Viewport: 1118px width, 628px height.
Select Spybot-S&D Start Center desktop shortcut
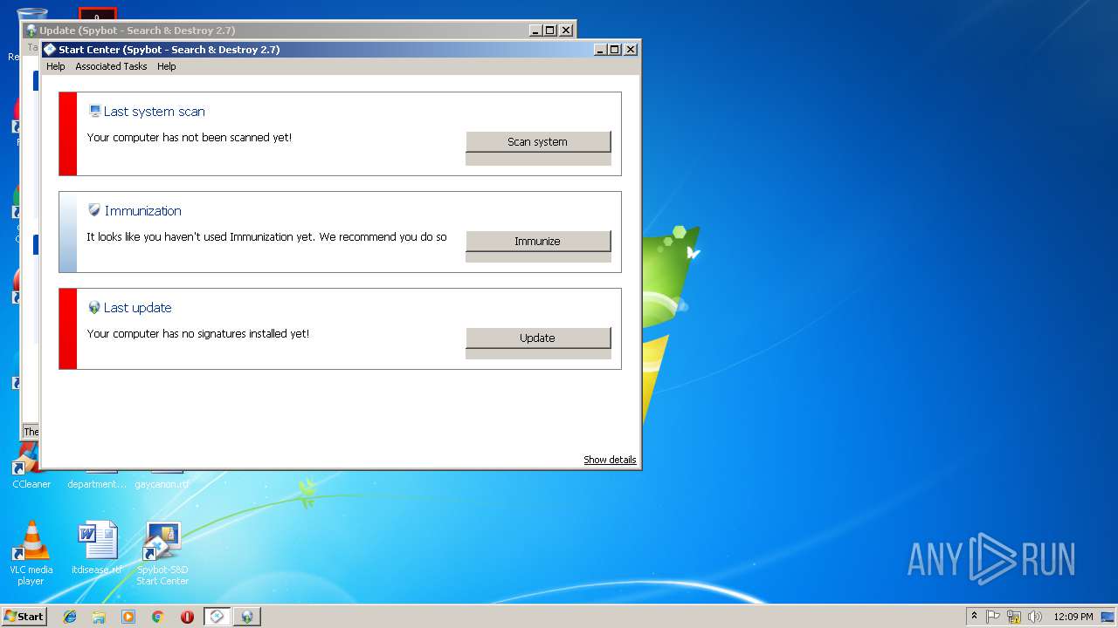162,554
